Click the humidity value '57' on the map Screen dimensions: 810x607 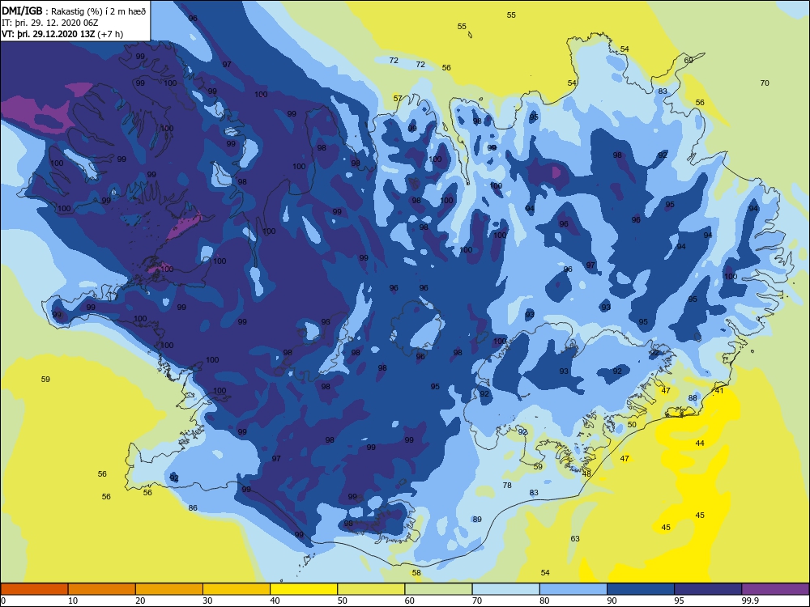tap(397, 98)
